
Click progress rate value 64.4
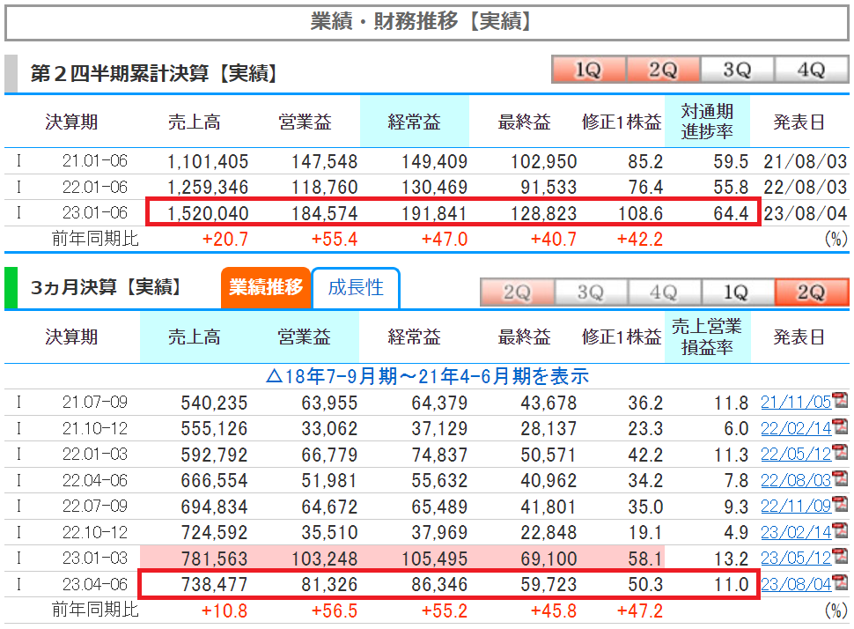pos(731,213)
